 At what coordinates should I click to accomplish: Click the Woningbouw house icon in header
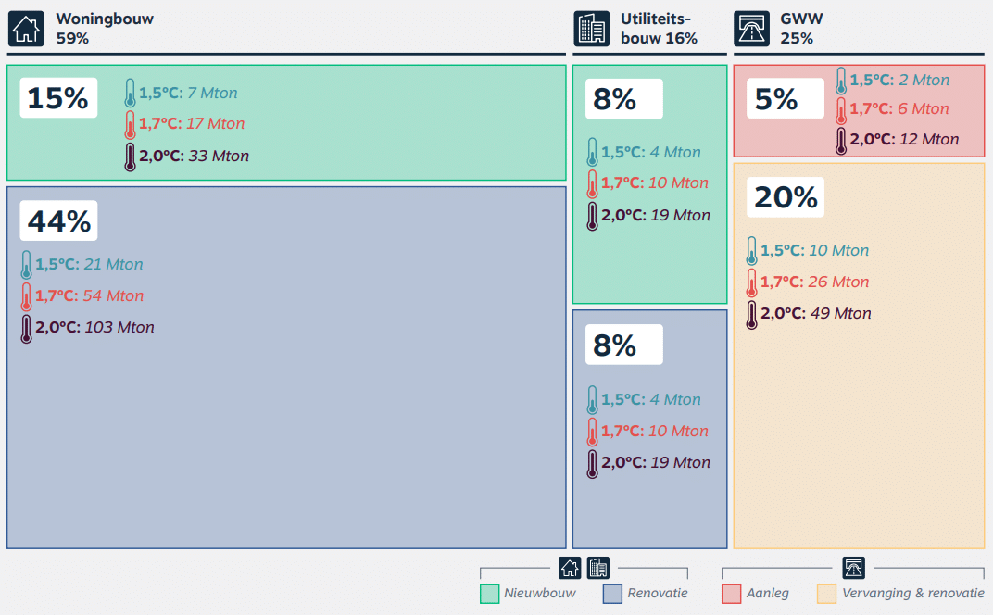(26, 29)
